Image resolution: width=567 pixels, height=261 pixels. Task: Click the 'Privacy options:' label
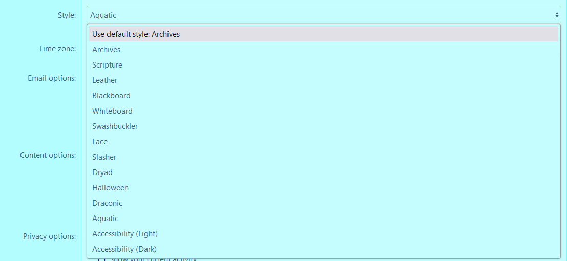coord(50,236)
